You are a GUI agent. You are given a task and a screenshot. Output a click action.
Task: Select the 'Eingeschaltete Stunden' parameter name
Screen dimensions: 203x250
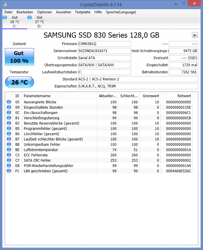coord(43,107)
